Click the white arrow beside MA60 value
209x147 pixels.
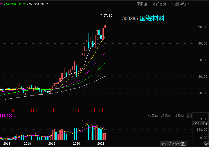click(x=47, y=4)
